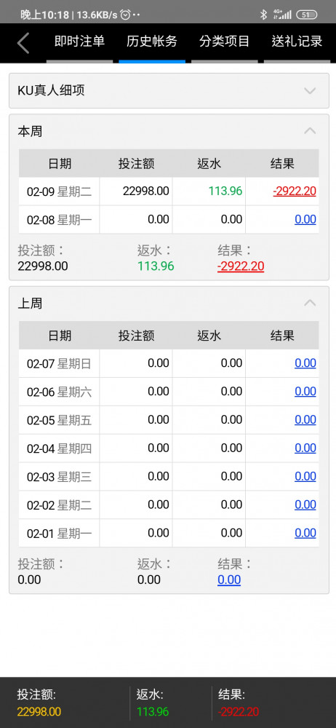This screenshot has height=728, width=336.
Task: Open the 0.00 result for 02-07 星期日
Action: (305, 363)
